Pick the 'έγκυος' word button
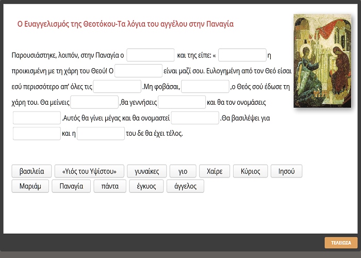The width and height of the screenshot is (361, 258). tap(146, 186)
